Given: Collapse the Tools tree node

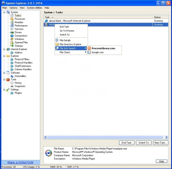Looking at the screenshot, I should 4,79.
